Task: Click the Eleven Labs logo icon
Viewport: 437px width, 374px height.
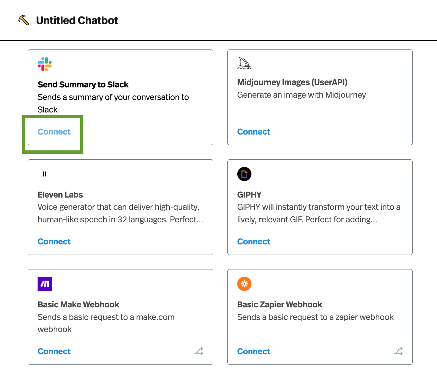Action: (x=44, y=174)
